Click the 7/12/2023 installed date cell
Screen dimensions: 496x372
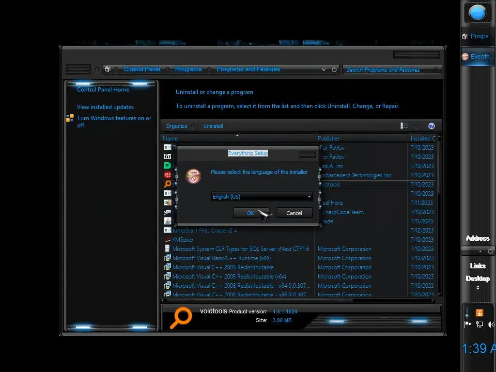point(422,230)
